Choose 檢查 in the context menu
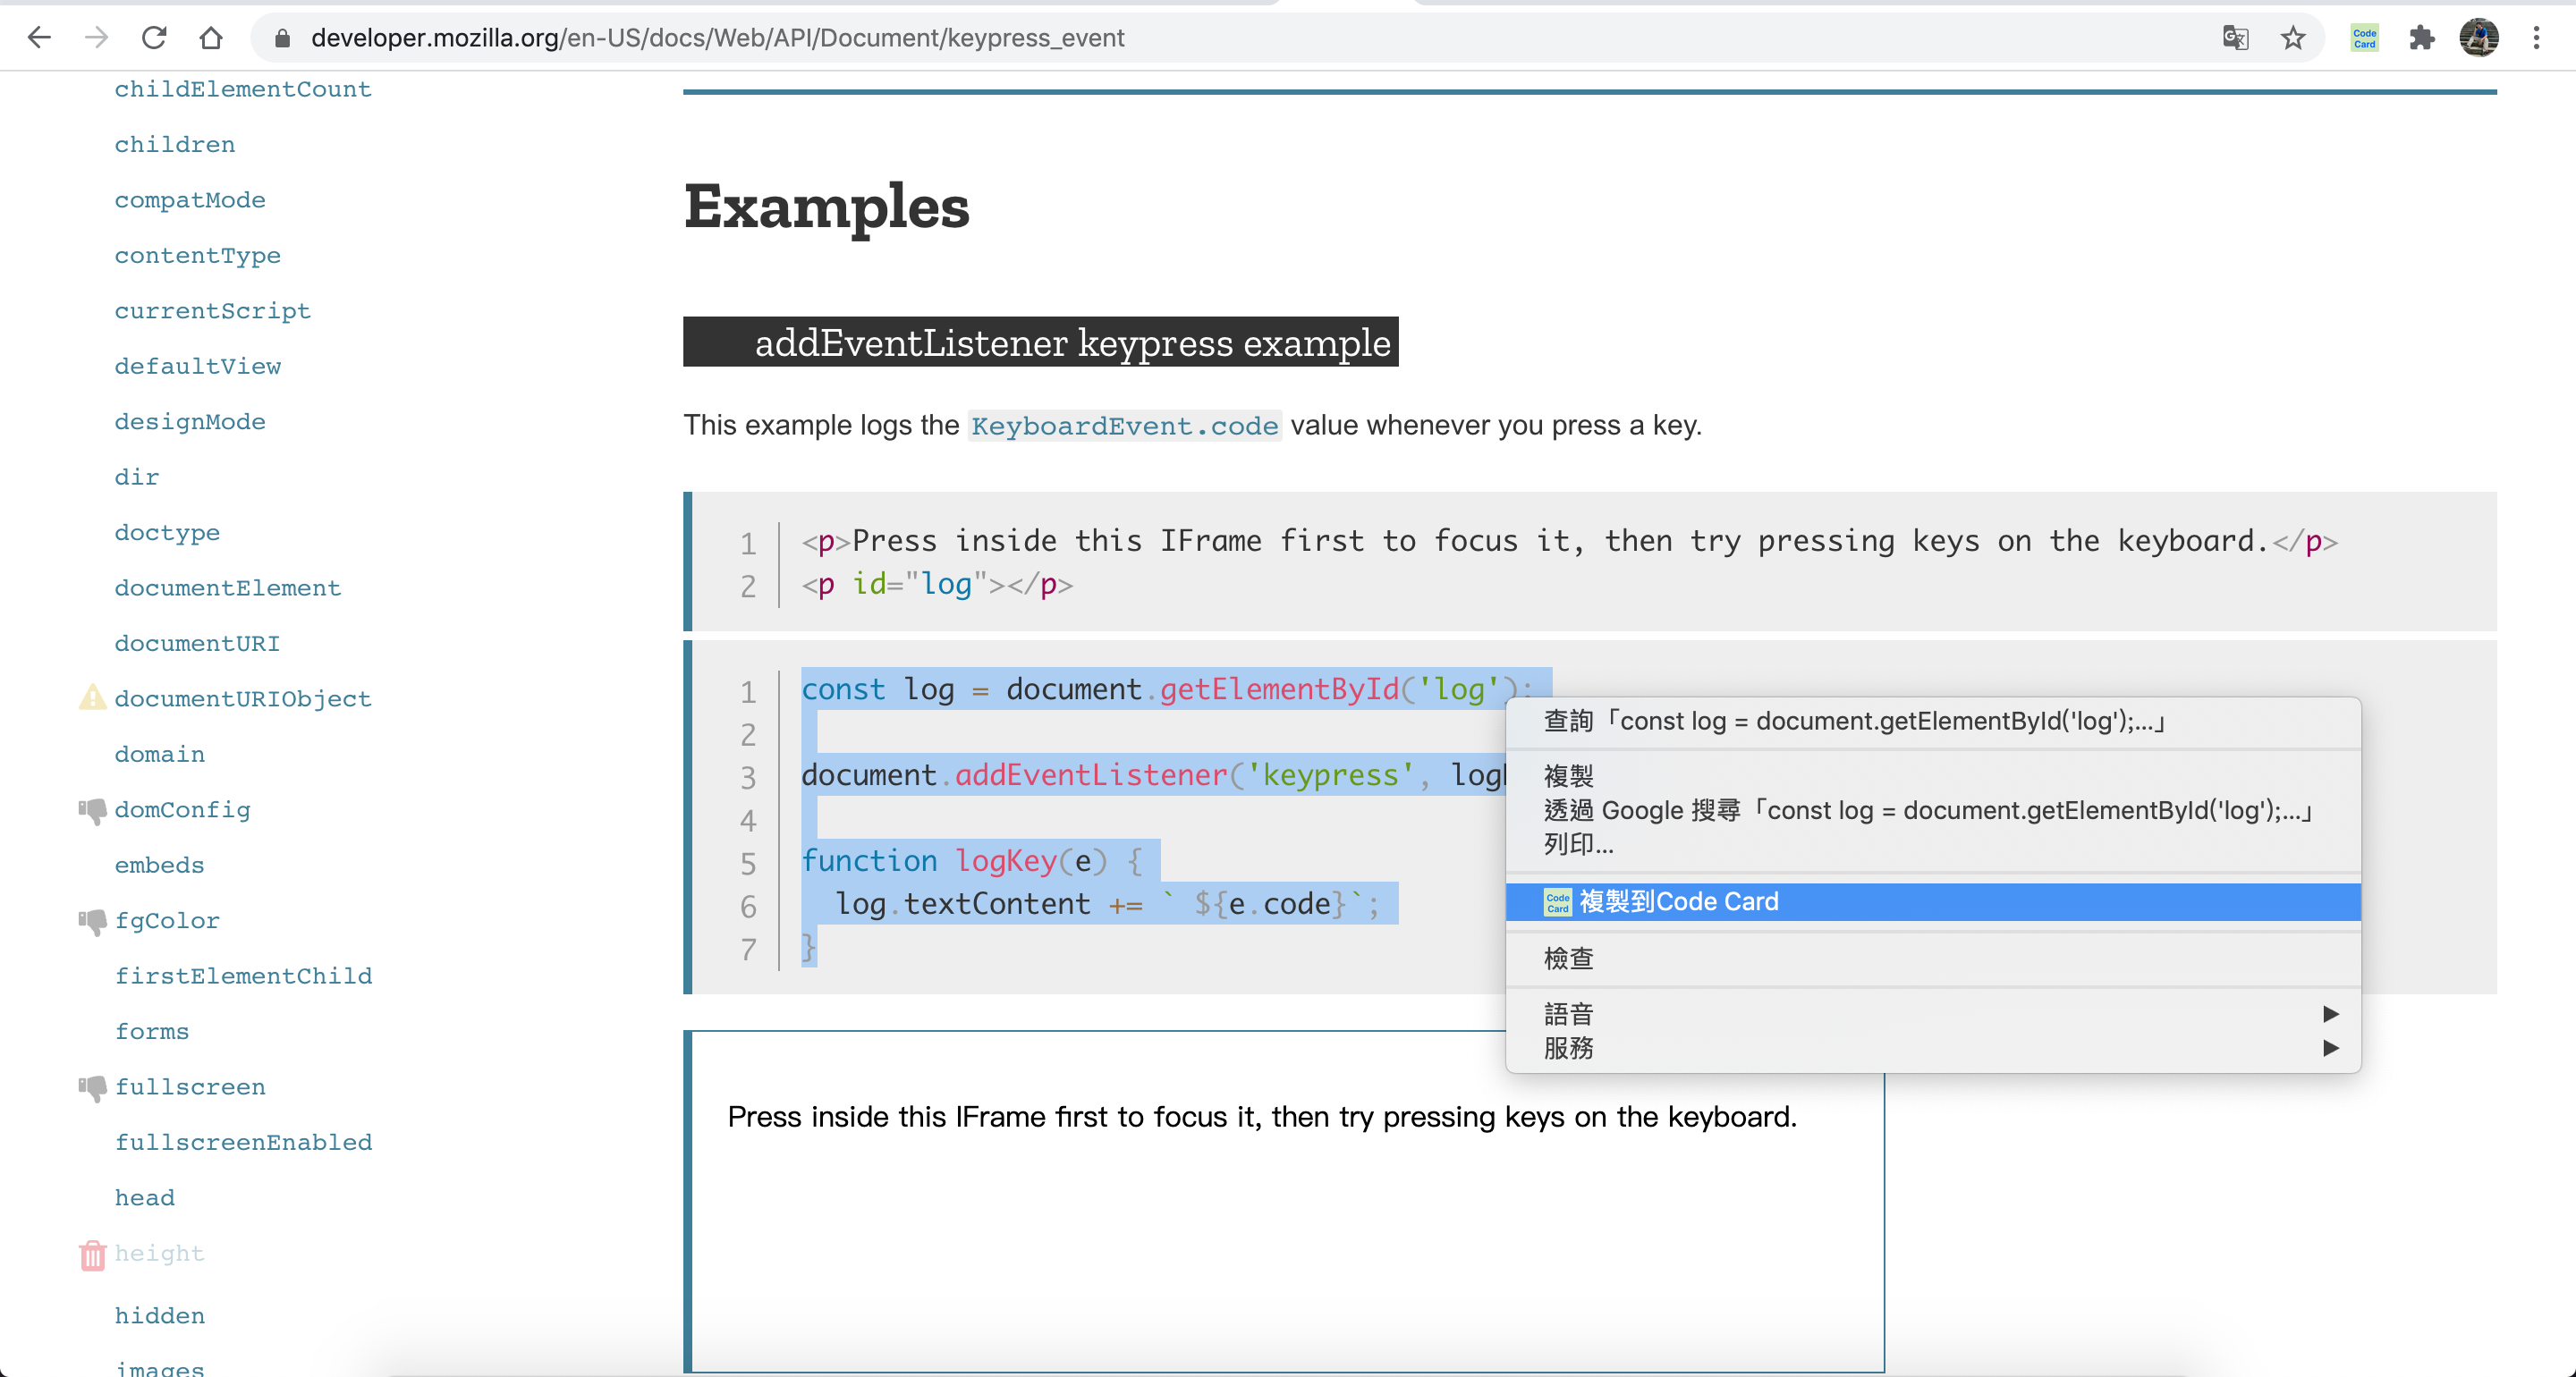Screen dimensions: 2576x1377 [x=1569, y=958]
